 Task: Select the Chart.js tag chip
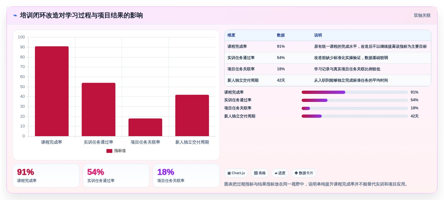coord(236,173)
